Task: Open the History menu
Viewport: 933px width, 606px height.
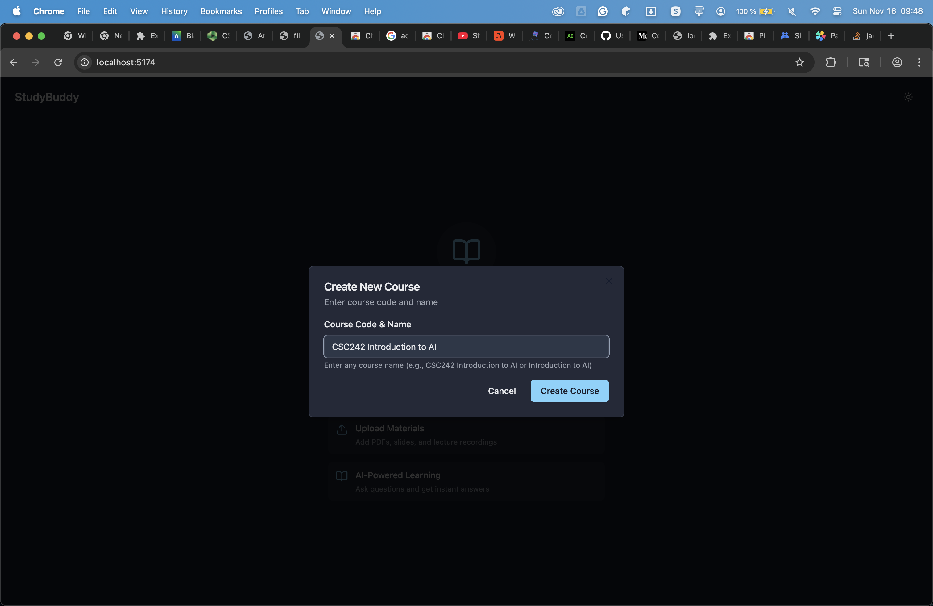Action: click(174, 11)
